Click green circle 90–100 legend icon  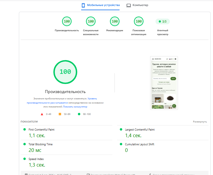click(79, 114)
